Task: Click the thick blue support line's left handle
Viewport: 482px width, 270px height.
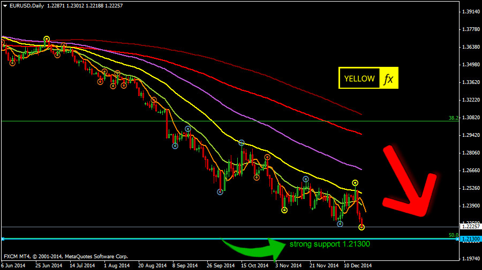Action: pyautogui.click(x=3, y=238)
